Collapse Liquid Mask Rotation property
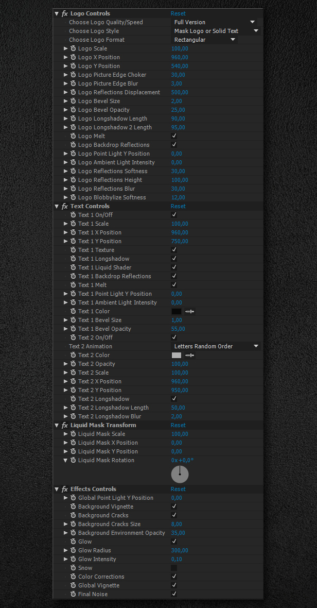The image size is (317, 608). click(x=65, y=460)
